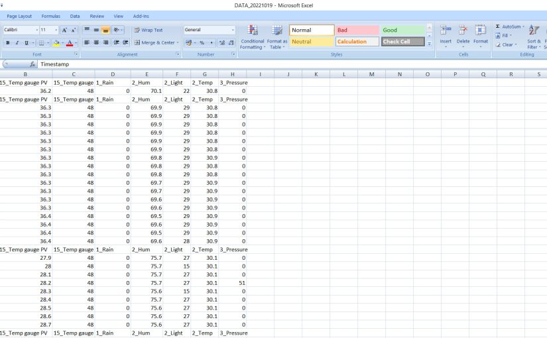Expand the cell styles gallery
Image resolution: width=547 pixels, height=338 pixels.
(x=429, y=44)
